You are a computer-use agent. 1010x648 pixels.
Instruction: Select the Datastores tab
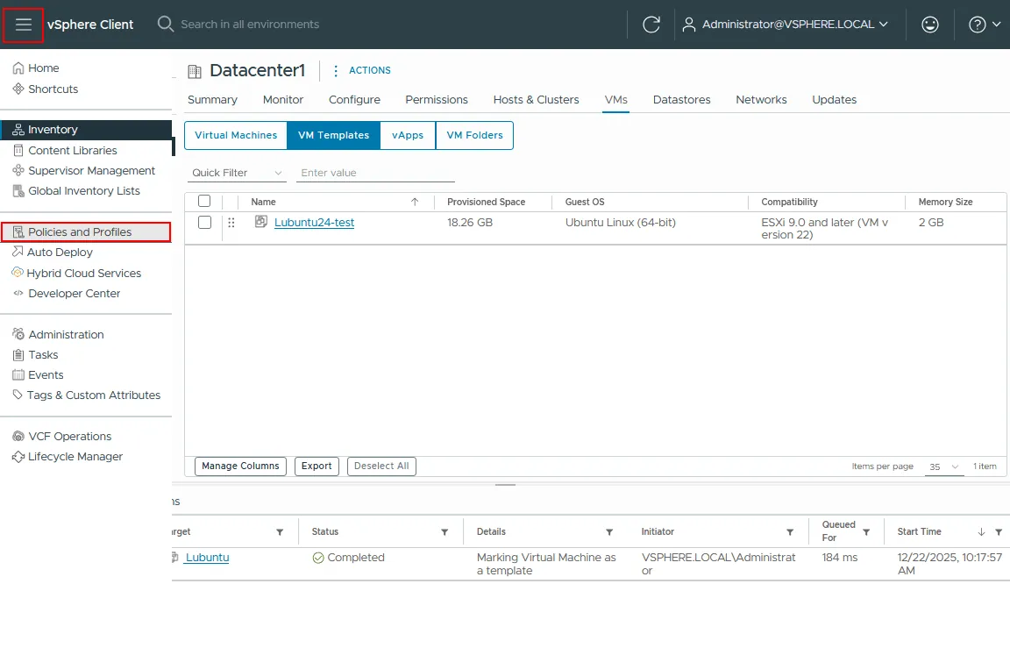(x=681, y=100)
